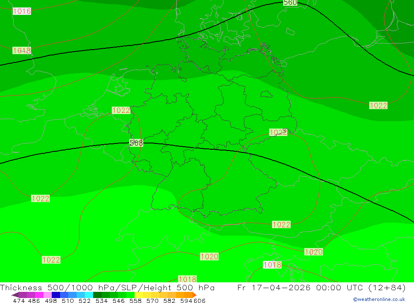Select the 568 height contour label

(136, 143)
